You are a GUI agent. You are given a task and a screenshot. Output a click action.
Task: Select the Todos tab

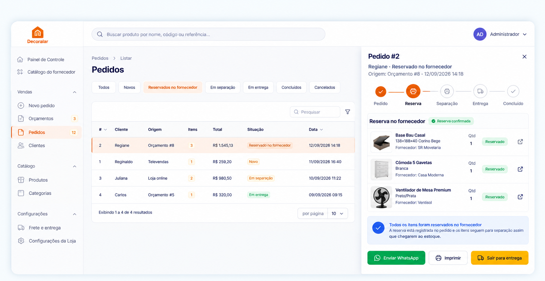104,87
